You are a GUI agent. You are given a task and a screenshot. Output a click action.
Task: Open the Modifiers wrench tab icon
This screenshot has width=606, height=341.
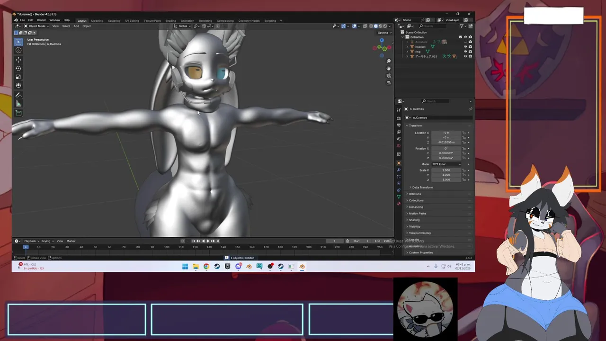pos(399,170)
